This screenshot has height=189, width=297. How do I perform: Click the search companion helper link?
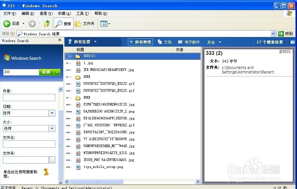pos(20,174)
